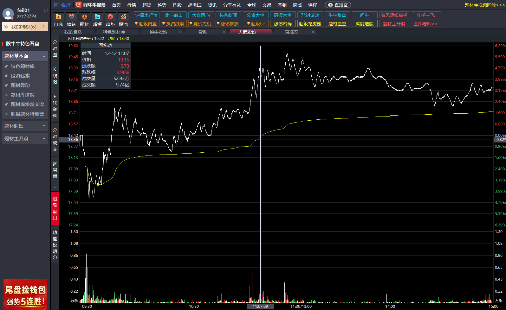Click the 股牛牛股票 logo icon
Image resolution: width=506 pixels, height=310 pixels.
(x=79, y=5)
